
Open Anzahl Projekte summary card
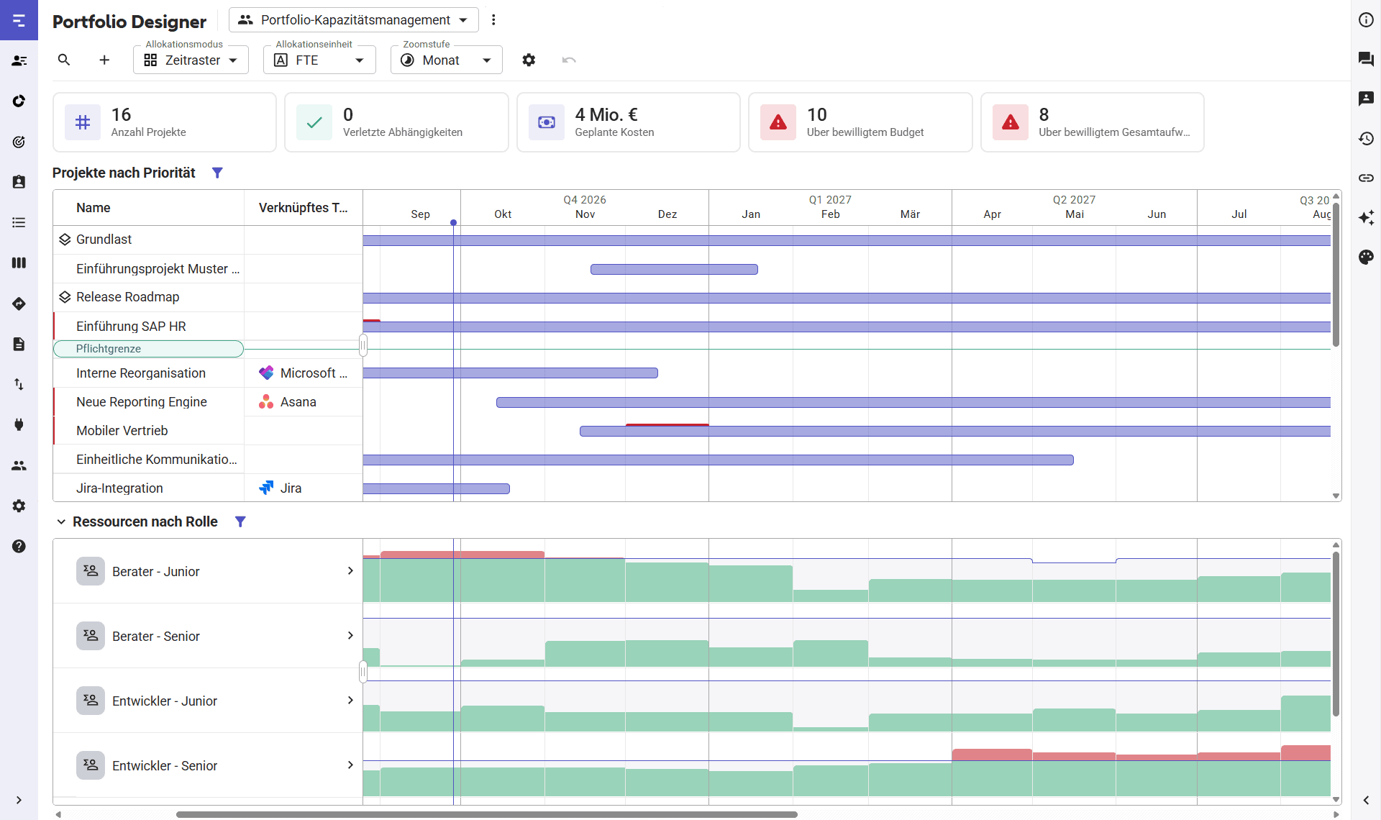(x=165, y=122)
